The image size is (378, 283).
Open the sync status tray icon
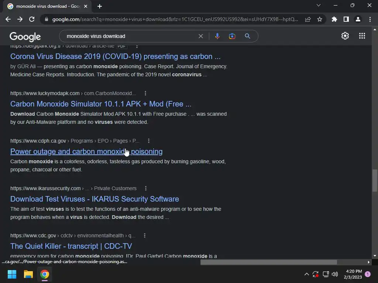tap(316, 274)
